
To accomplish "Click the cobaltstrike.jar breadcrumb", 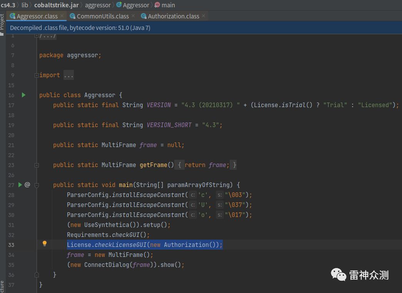I will click(x=57, y=5).
